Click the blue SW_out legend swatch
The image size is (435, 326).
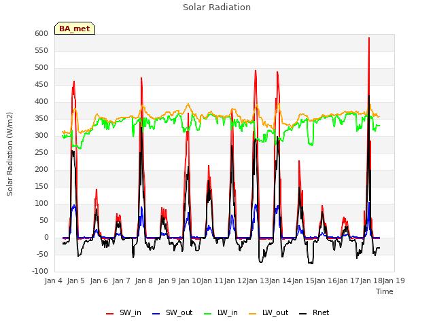[x=156, y=314]
